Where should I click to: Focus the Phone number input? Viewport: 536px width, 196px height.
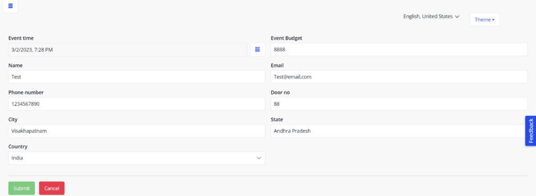(137, 104)
